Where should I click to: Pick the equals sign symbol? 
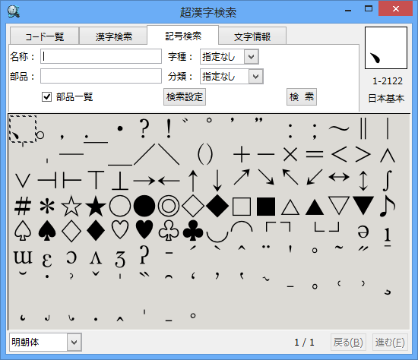[x=315, y=154]
